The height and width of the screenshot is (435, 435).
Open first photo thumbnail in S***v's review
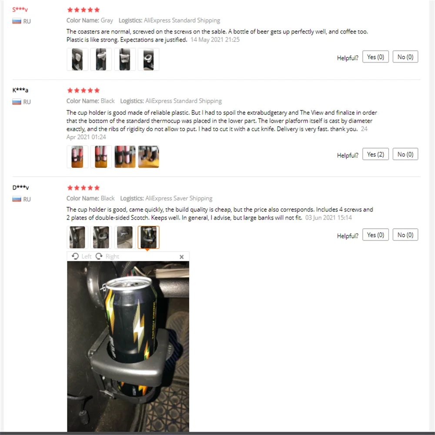click(x=77, y=59)
